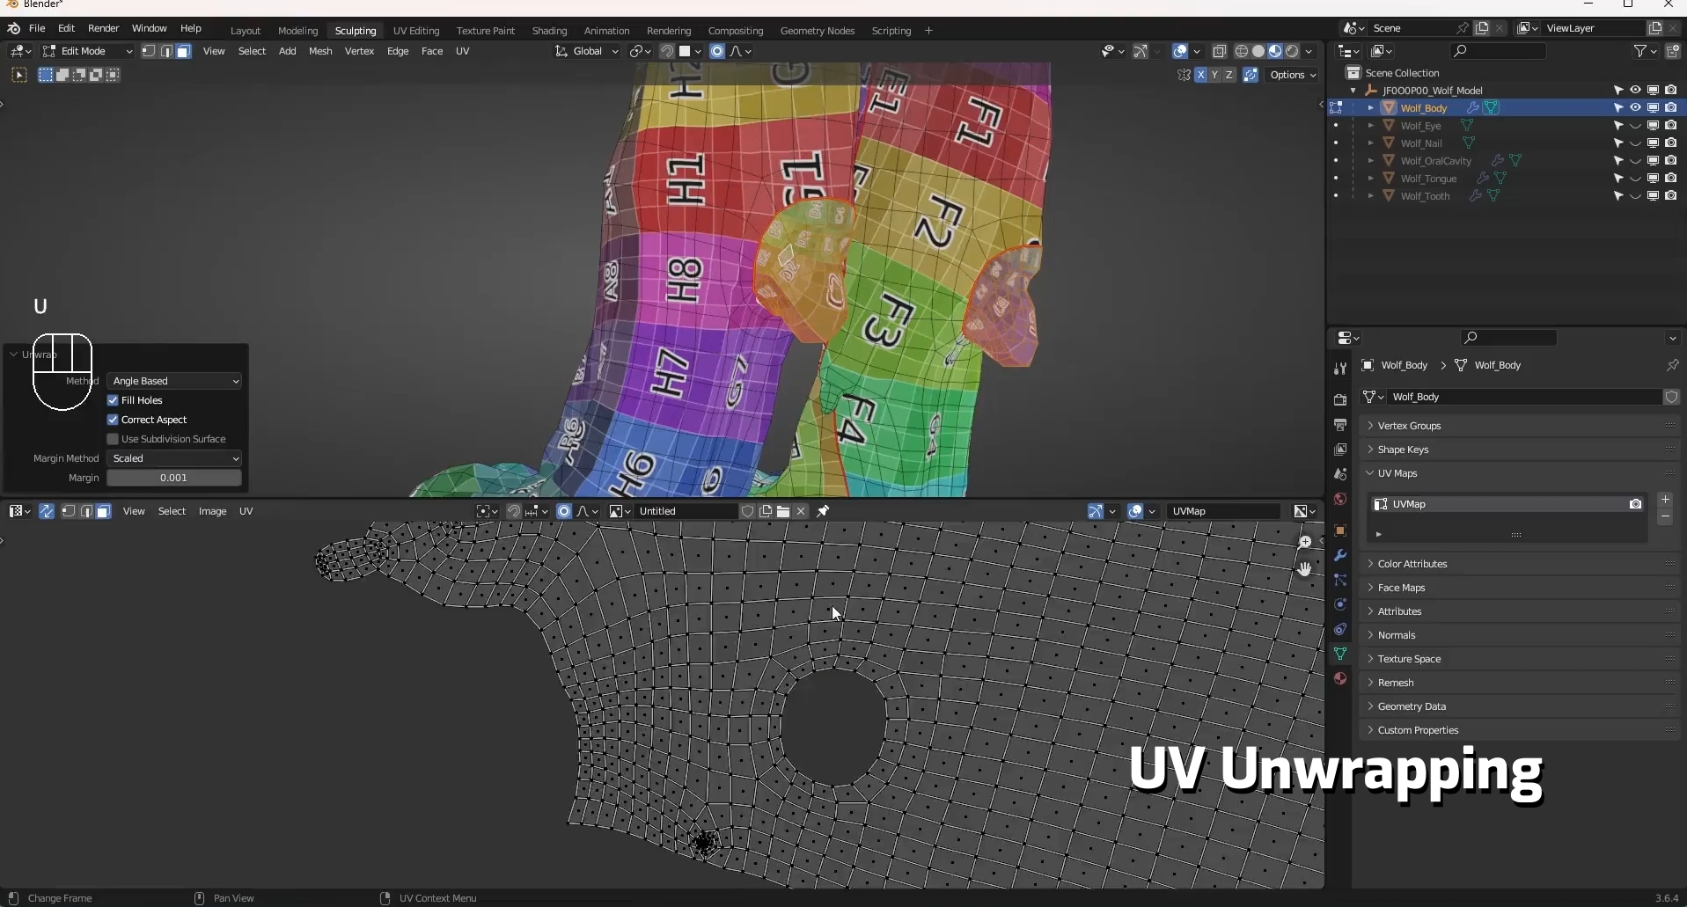Open the Material properties tab
The width and height of the screenshot is (1687, 907).
[1339, 678]
